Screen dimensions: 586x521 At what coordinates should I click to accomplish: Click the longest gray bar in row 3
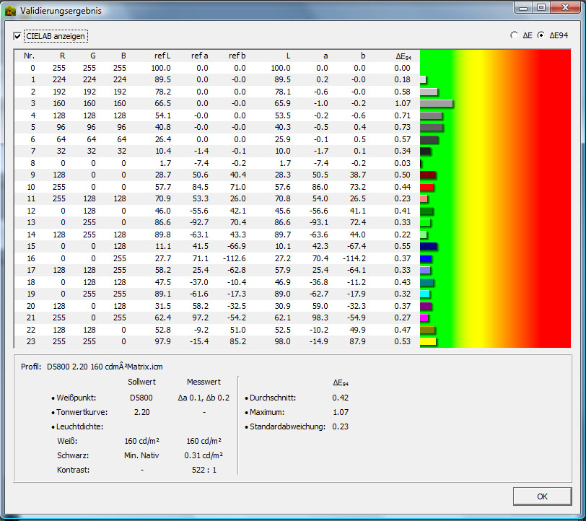(436, 103)
